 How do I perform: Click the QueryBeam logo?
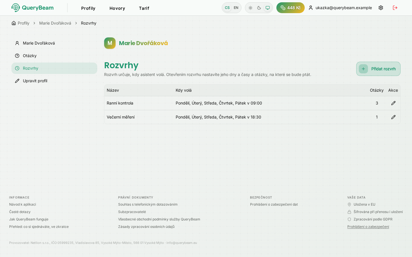[x=32, y=8]
